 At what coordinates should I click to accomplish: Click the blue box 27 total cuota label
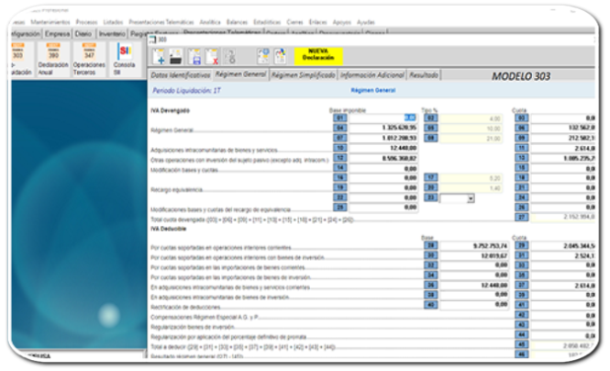click(521, 218)
